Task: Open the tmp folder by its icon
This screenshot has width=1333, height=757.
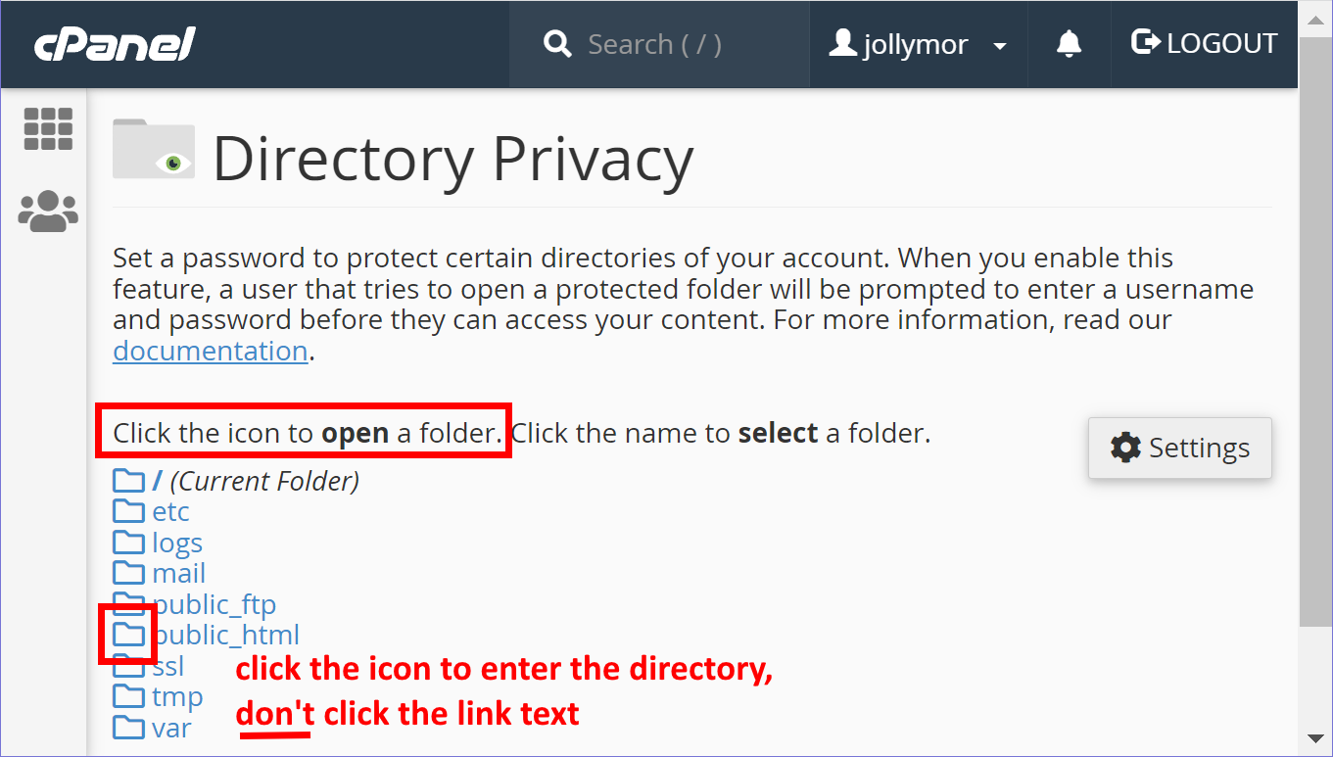Action: (x=128, y=696)
